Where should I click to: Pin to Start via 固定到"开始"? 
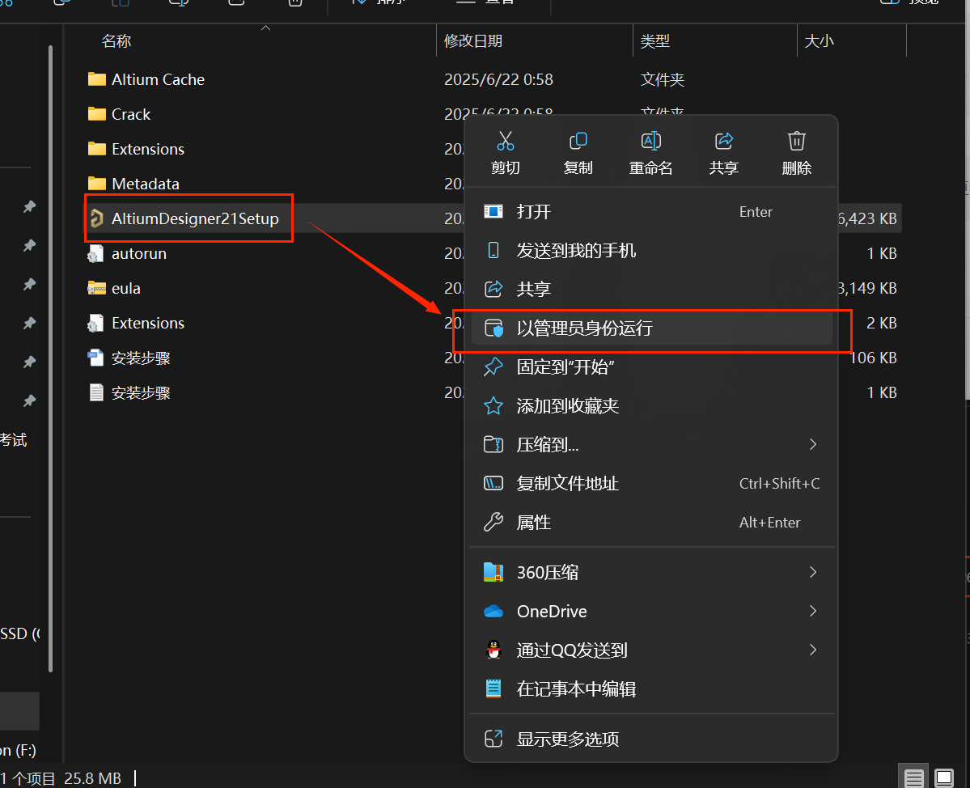(651, 366)
